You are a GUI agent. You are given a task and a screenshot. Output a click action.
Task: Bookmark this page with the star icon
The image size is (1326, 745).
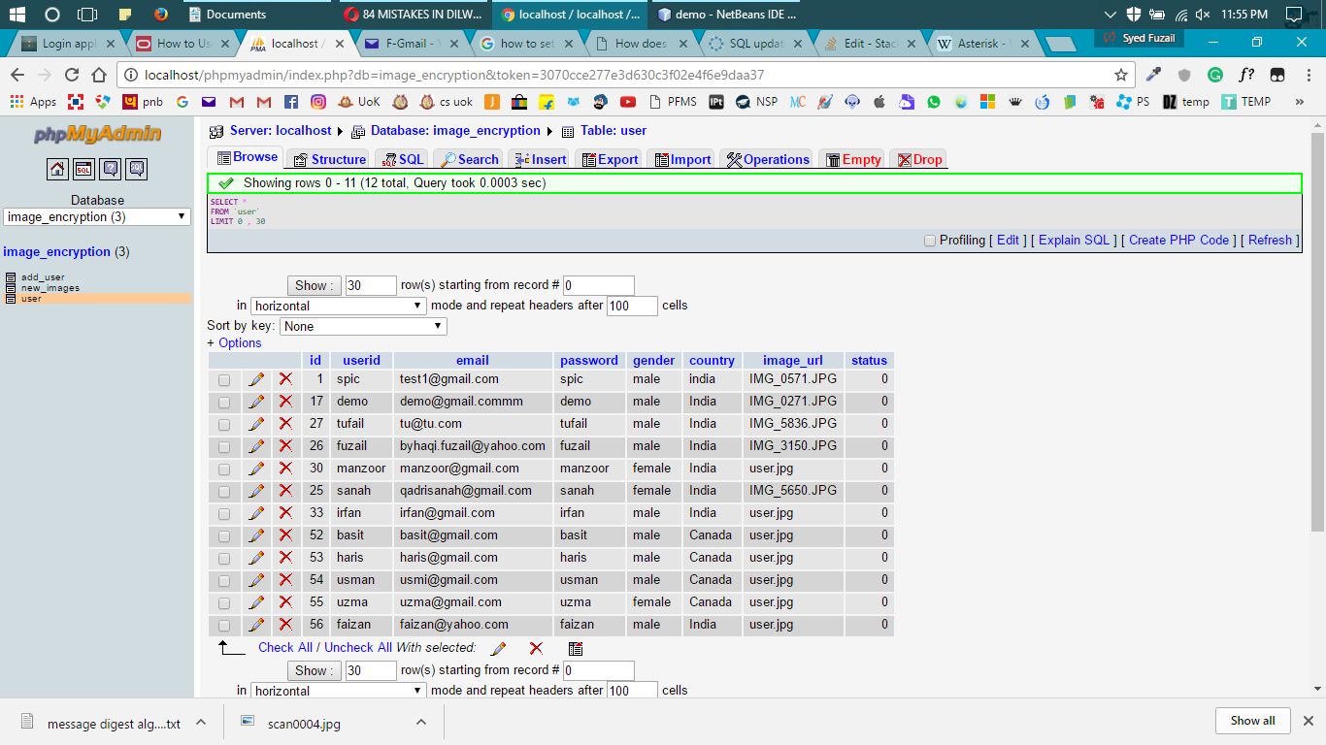(x=1121, y=75)
